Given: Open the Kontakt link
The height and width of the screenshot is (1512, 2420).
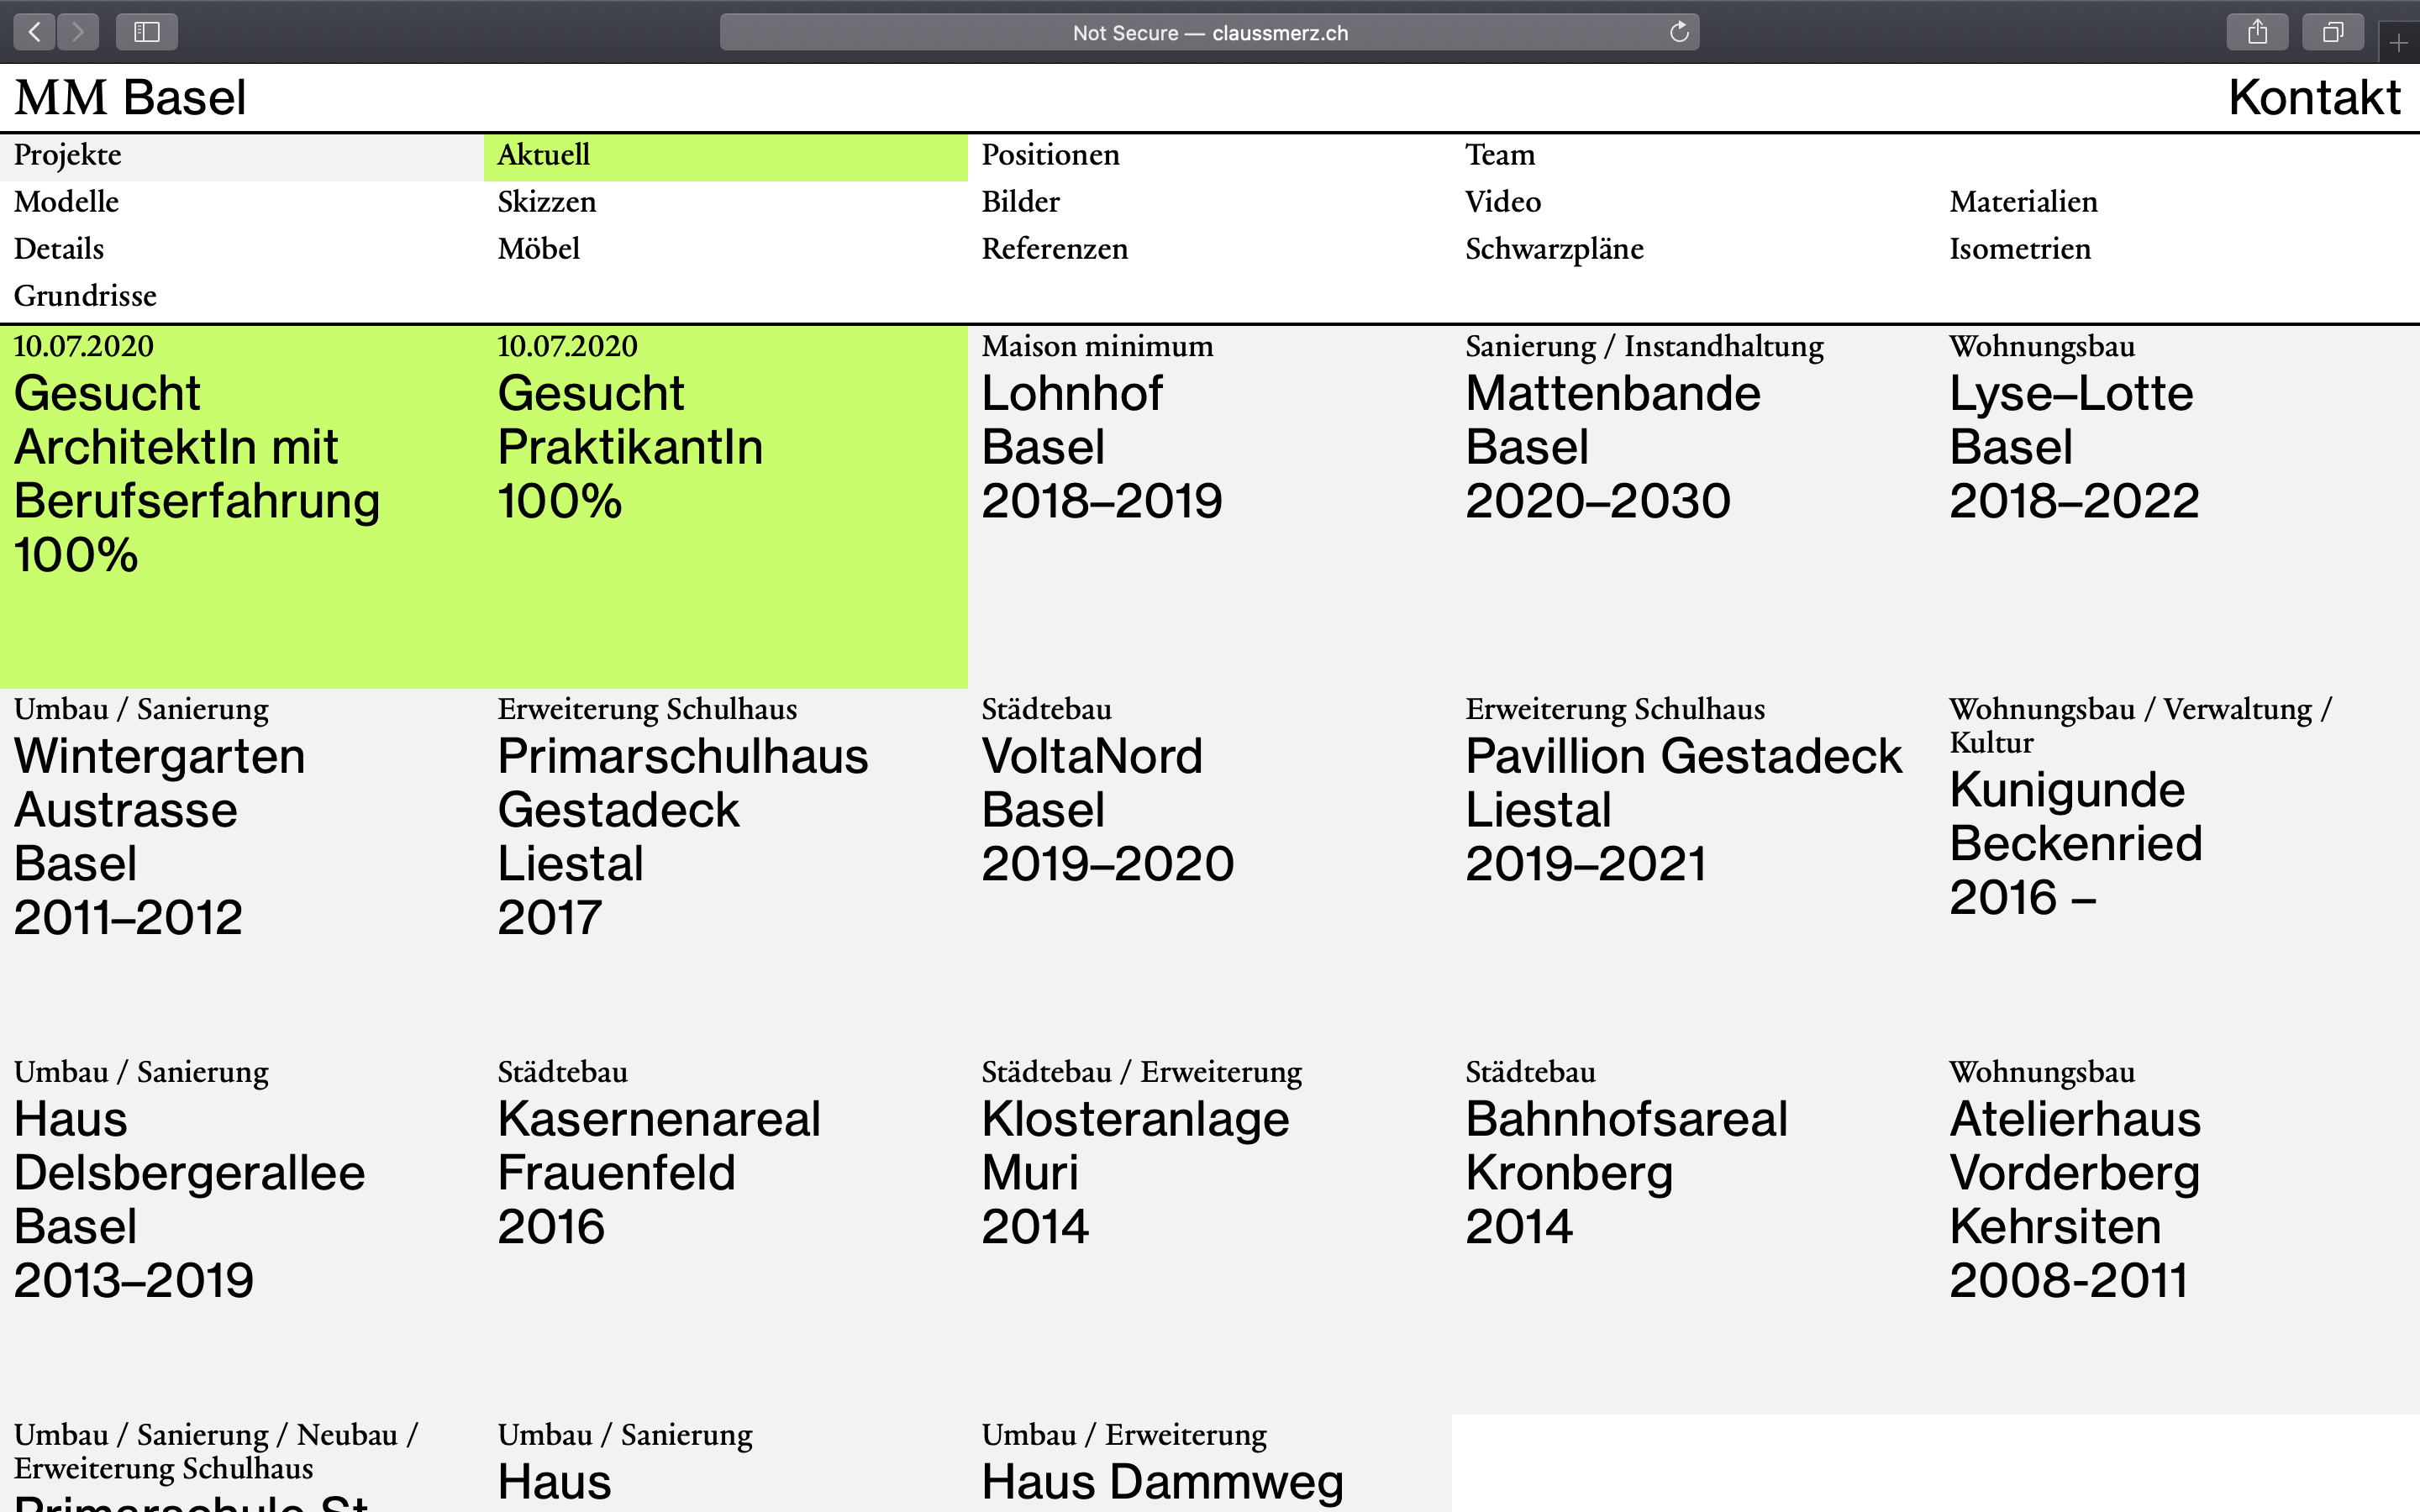Looking at the screenshot, I should click(2313, 98).
